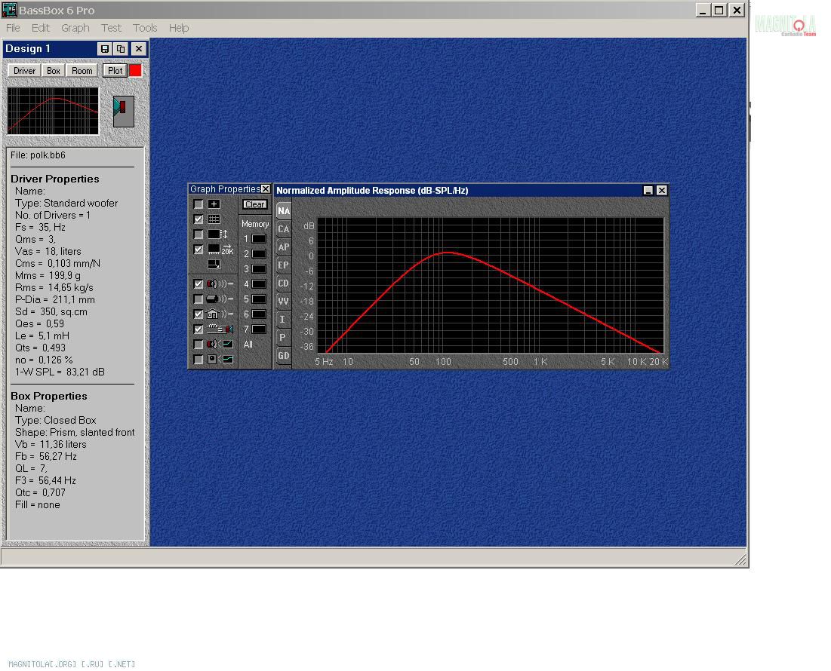Switch to the NA graph tab
The image size is (831, 671).
pos(284,210)
